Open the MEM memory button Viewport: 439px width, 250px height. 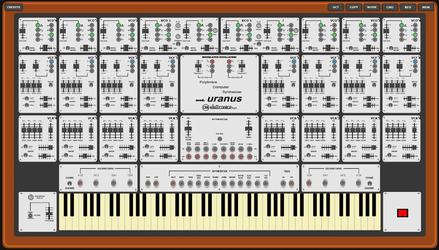426,7
